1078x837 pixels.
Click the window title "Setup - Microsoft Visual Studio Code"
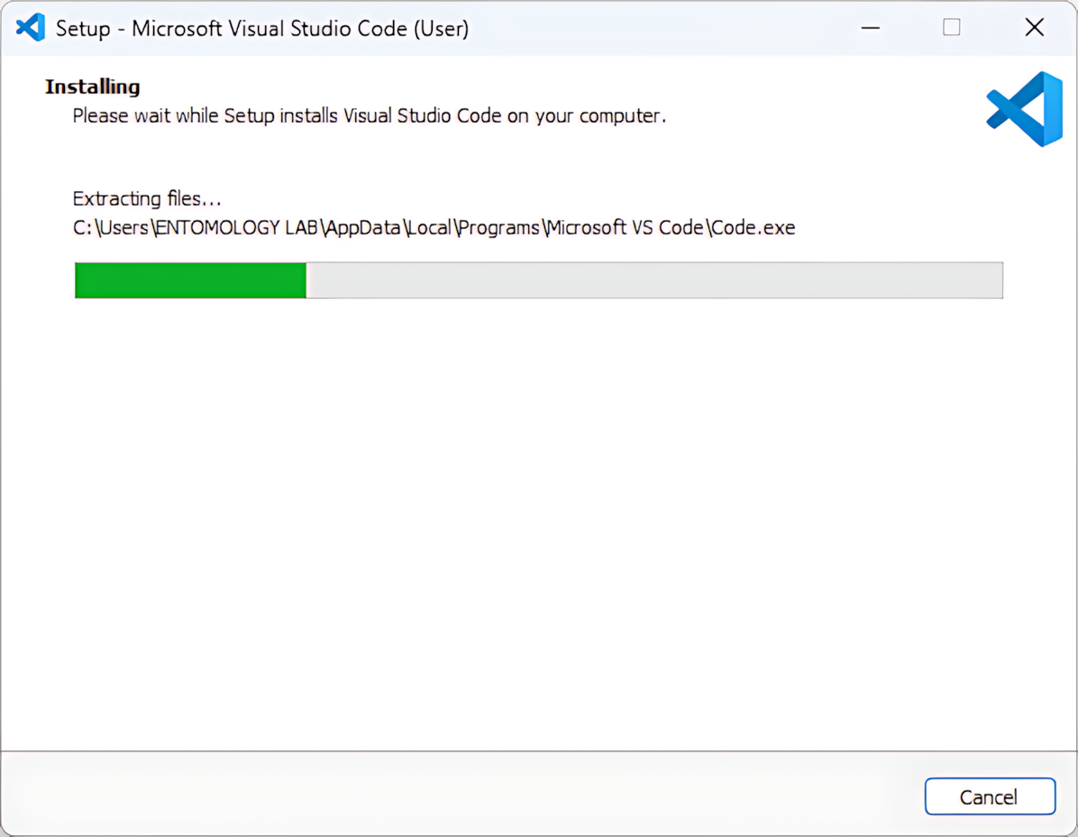[x=232, y=29]
